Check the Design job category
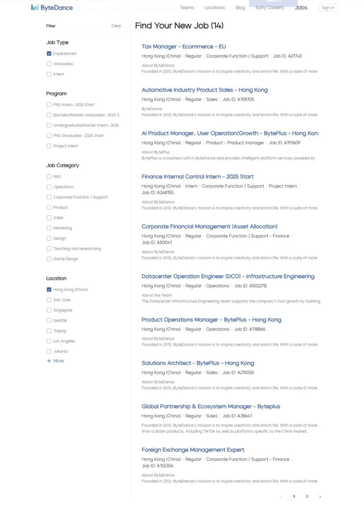This screenshot has width=364, height=510. coord(49,238)
